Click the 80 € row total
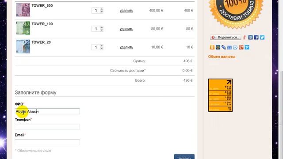Viewport: 283px width, 159px height. [190, 29]
